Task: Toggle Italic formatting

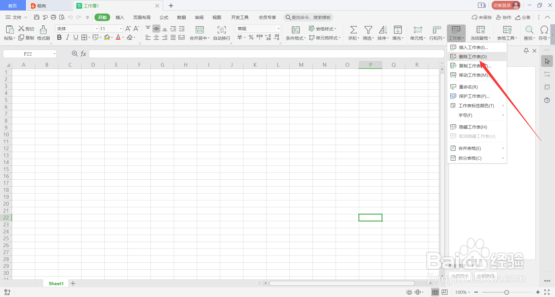Action: 67,37
